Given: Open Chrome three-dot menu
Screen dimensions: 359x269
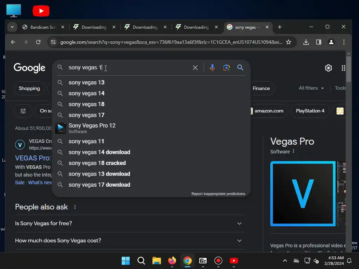Looking at the screenshot, I should (344, 42).
